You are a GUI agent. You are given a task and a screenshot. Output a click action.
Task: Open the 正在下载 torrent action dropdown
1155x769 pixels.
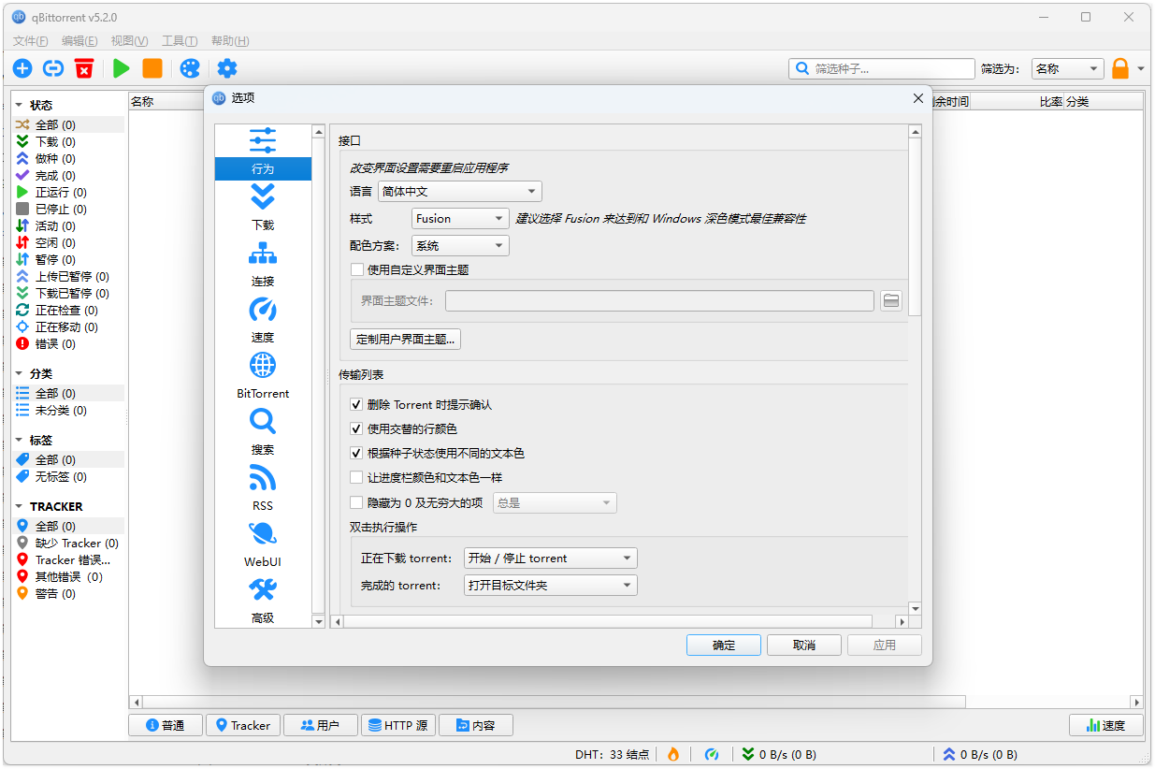coord(550,559)
